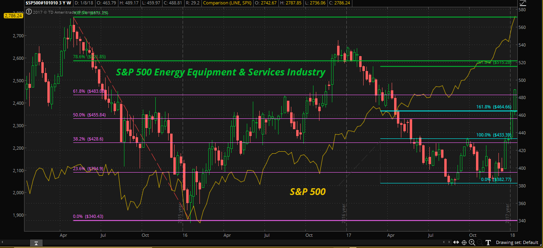
Task: Click the zoom-in magnifier icon
Action: click(472, 242)
